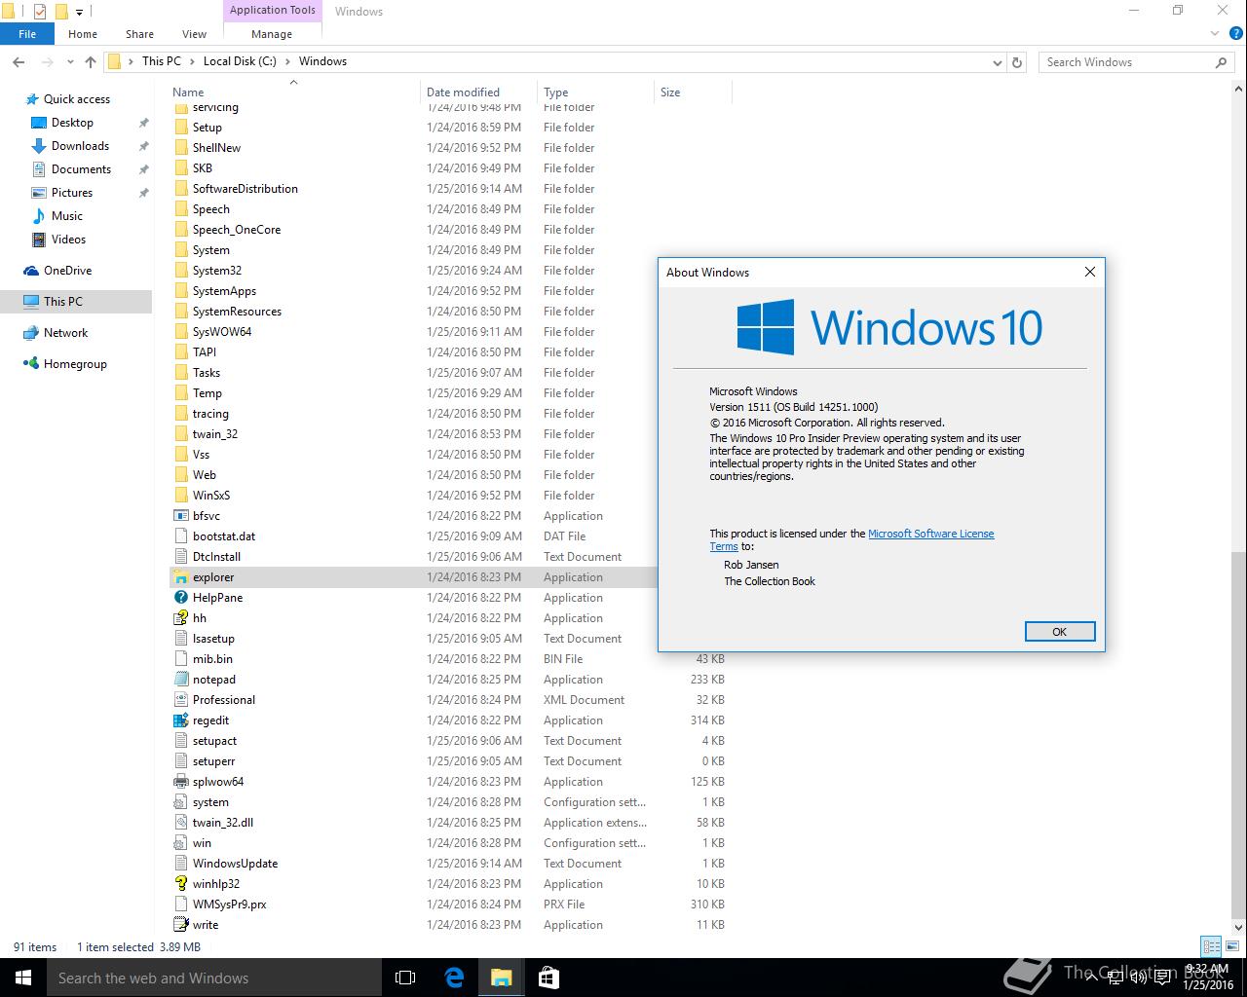This screenshot has width=1247, height=997.
Task: Open Task View on the taskbar
Action: tap(405, 978)
